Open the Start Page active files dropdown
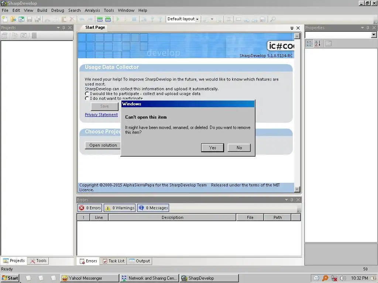The image size is (378, 283). [292, 28]
